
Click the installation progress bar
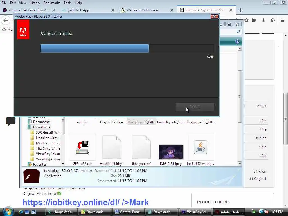pyautogui.click(x=127, y=48)
